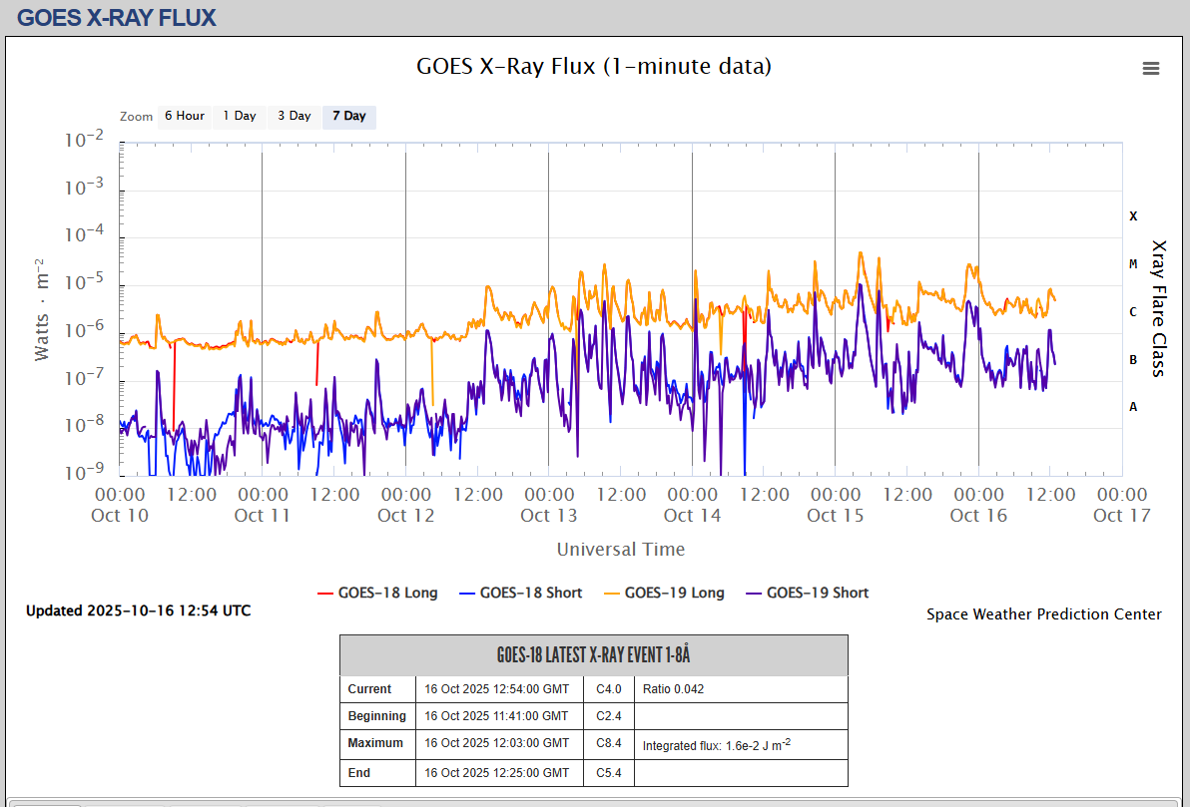Click the chart title GOES X-Ray Flux
Screen dimensions: 1190x807
coord(594,67)
